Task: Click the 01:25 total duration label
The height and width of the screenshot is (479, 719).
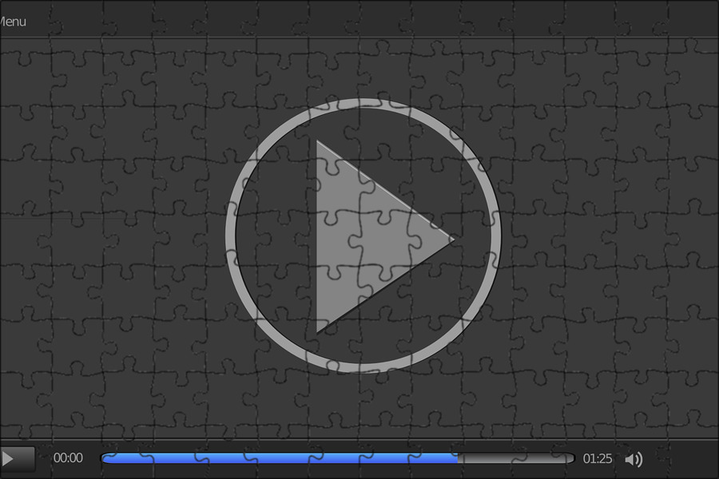Action: tap(597, 458)
